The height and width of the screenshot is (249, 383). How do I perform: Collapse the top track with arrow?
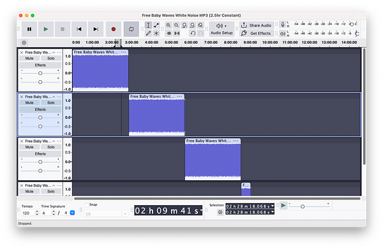tap(54, 52)
